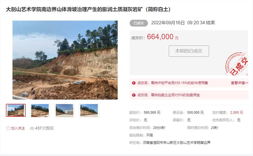Click the 664,000 deal price
This screenshot has height=156, width=253.
(160, 37)
